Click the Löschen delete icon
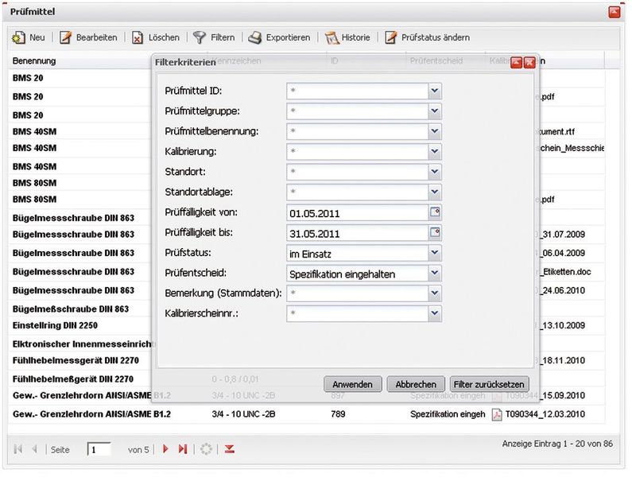Screen dimensions: 632x477 point(138,37)
